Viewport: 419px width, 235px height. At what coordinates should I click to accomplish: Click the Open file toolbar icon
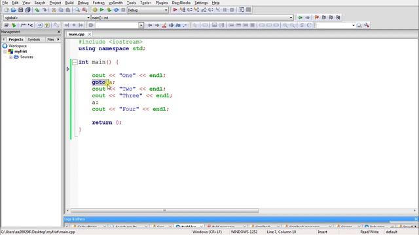tap(13, 10)
